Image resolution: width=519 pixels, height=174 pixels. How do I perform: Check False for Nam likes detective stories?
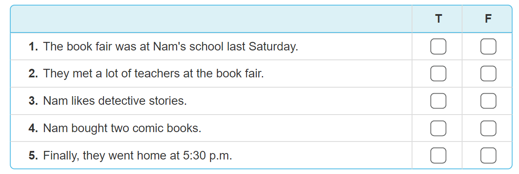click(488, 101)
